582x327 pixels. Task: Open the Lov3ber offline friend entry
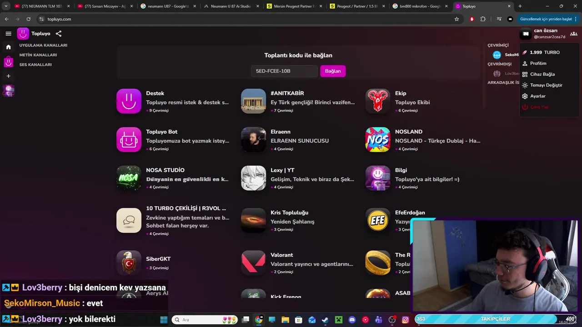[x=506, y=73]
